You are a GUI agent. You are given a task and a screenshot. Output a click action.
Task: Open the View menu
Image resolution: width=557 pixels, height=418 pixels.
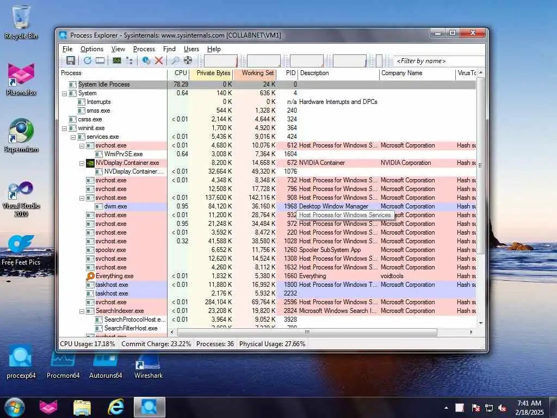pyautogui.click(x=118, y=49)
